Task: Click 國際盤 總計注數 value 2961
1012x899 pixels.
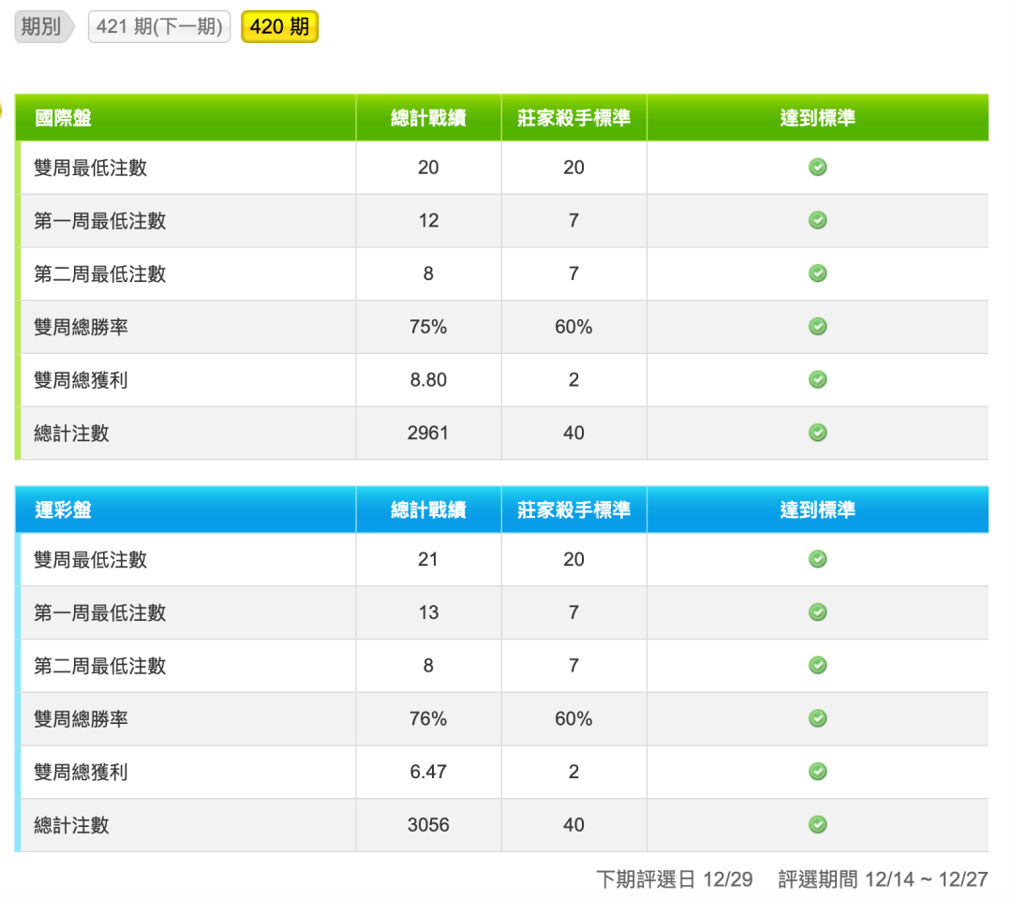Action: [428, 433]
